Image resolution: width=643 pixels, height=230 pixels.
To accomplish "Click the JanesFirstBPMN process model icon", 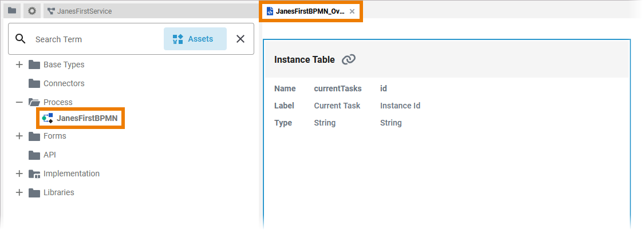I will [48, 118].
